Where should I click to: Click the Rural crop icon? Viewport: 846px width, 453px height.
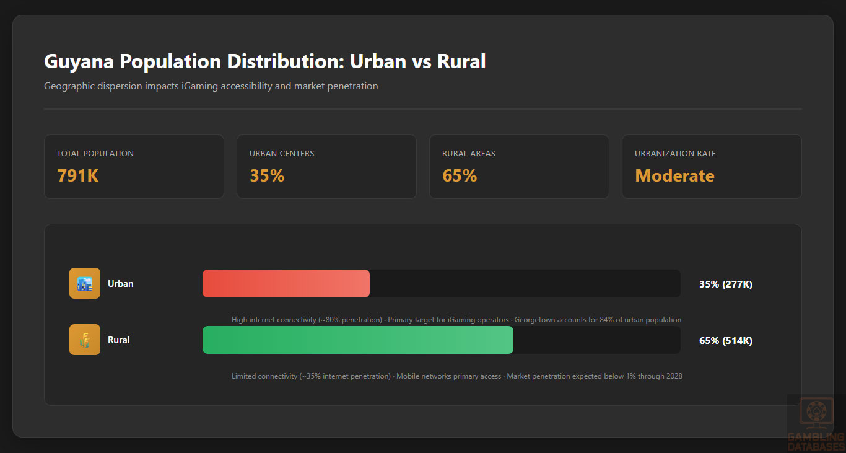pyautogui.click(x=85, y=340)
